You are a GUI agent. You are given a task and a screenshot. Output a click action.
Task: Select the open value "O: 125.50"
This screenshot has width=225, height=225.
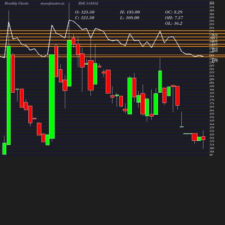(x=85, y=12)
